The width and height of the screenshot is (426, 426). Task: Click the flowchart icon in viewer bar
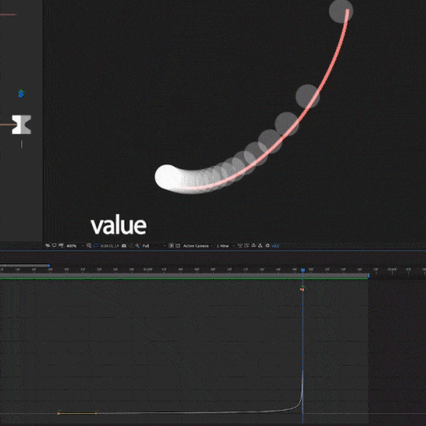pos(260,245)
